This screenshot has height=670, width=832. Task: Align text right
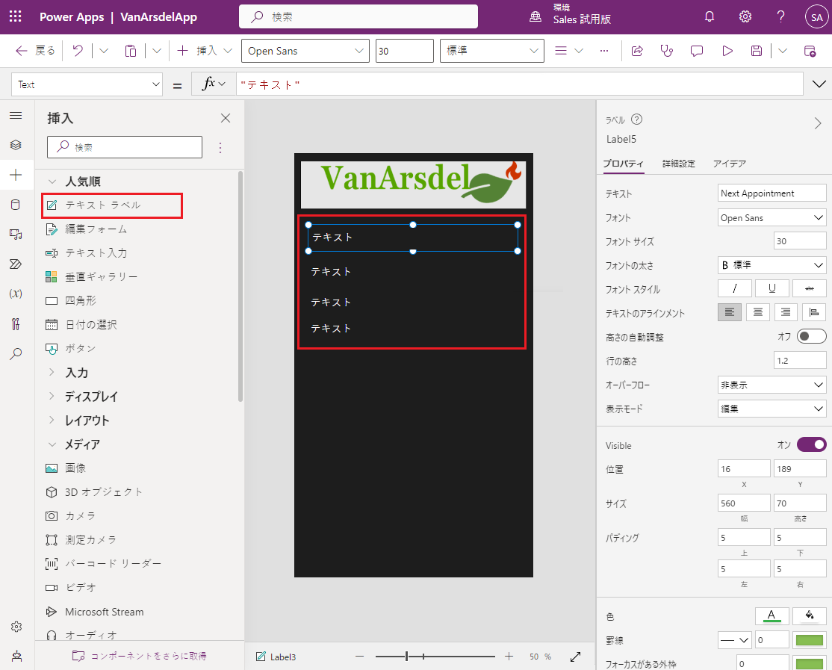point(786,312)
